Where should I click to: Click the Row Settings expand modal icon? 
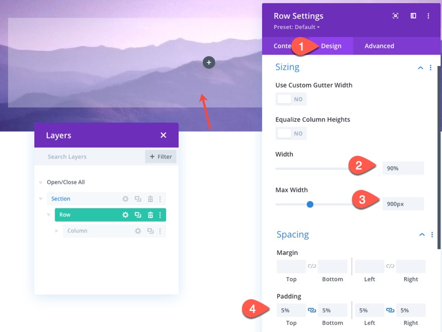click(x=395, y=16)
